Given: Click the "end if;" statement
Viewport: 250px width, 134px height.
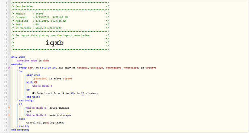Looking at the screenshot, I should tap(24, 126).
